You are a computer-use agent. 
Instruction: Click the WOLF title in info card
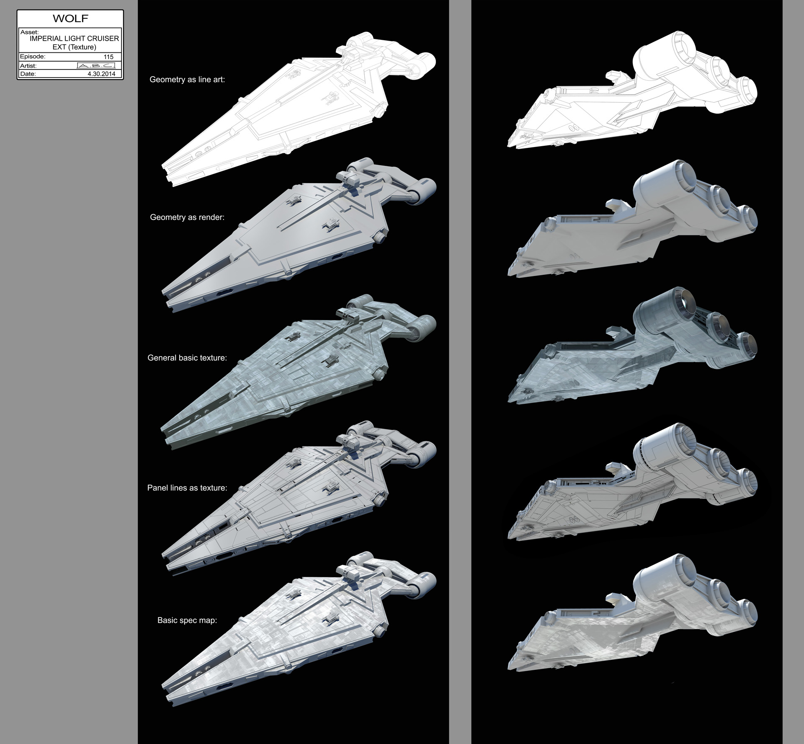point(70,19)
